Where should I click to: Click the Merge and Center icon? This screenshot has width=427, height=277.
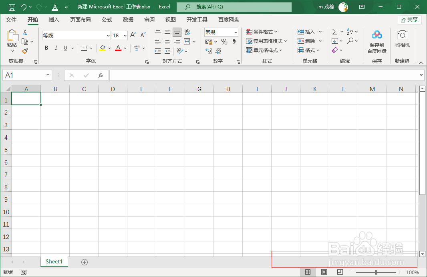coord(187,41)
